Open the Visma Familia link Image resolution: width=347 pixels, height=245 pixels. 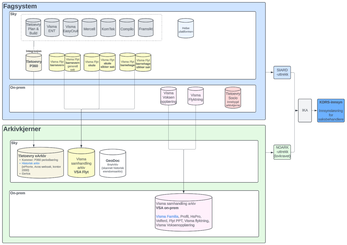click(167, 216)
